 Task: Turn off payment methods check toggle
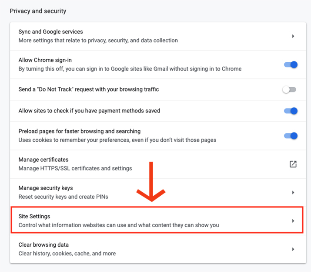click(x=291, y=111)
